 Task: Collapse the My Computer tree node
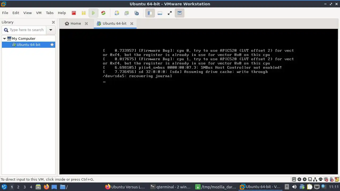pyautogui.click(x=5, y=38)
